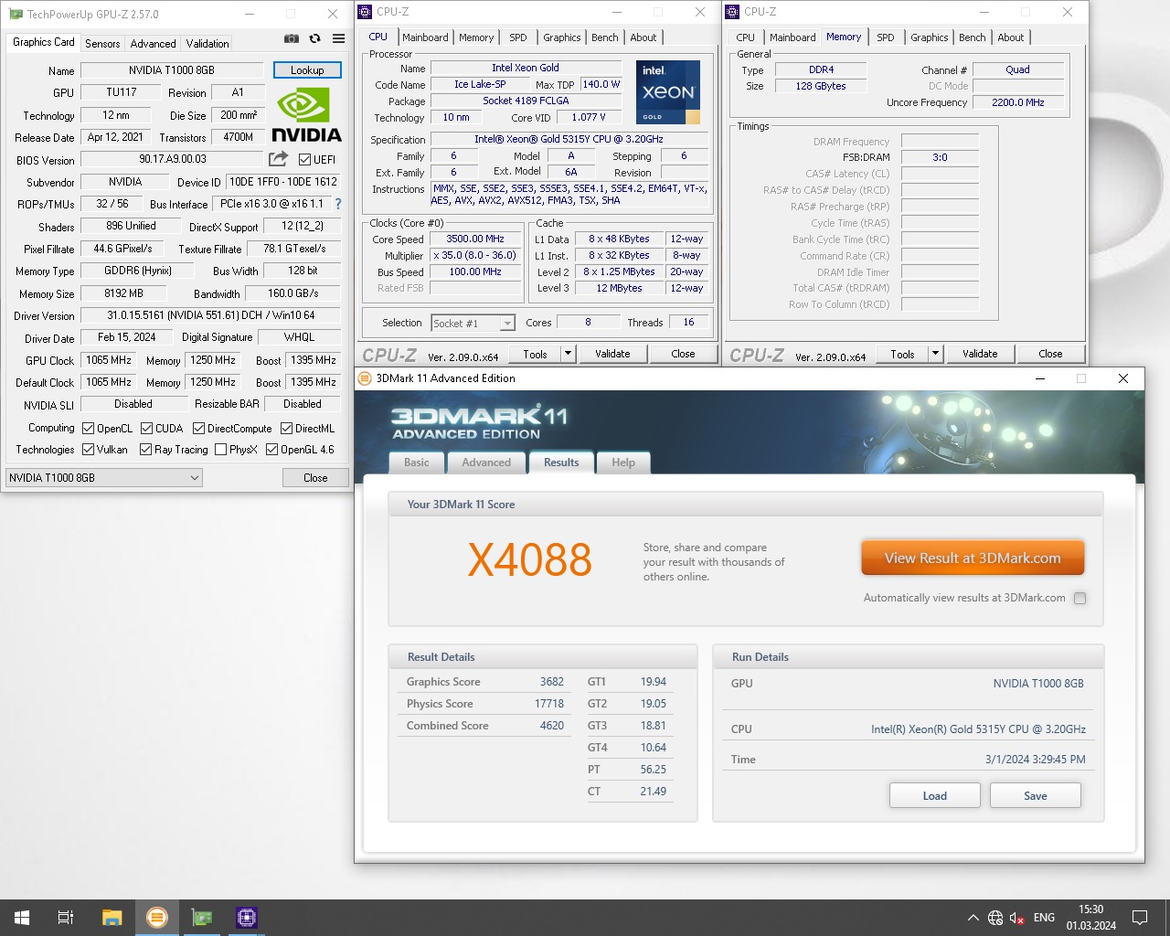
Task: Open Bench tab in left CPU-Z window
Action: click(x=605, y=37)
